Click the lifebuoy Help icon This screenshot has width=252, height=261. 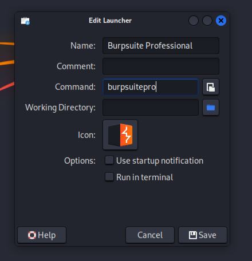tap(32, 235)
